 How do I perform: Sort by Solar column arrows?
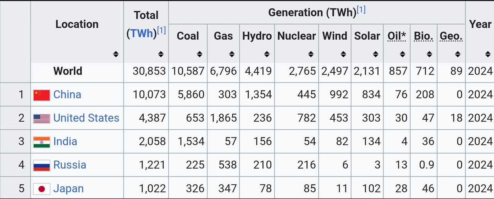point(376,54)
